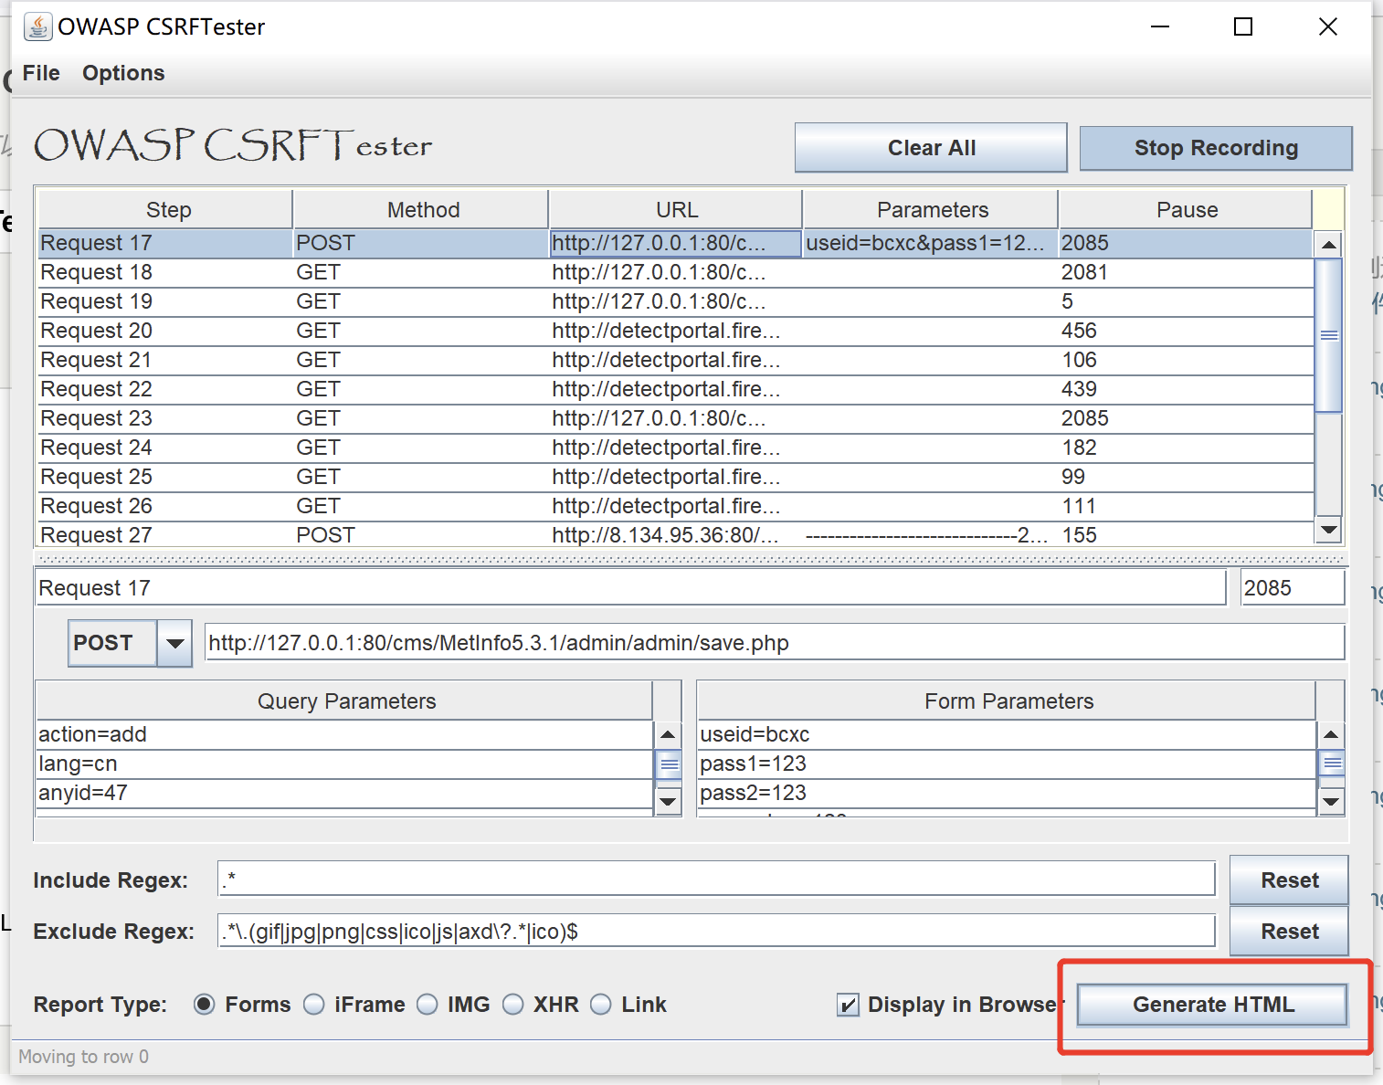
Task: Click the Java icon in the title bar
Action: [x=37, y=26]
